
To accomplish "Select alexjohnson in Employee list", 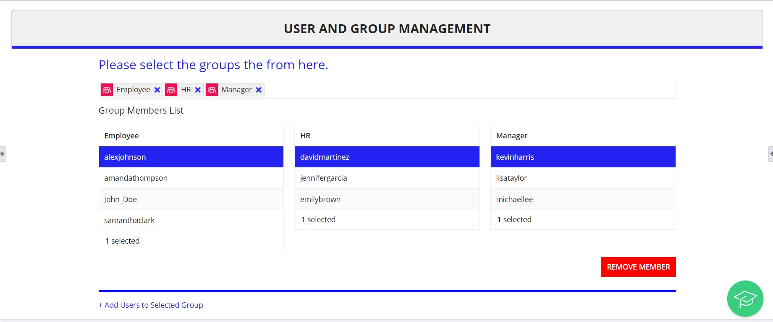I will click(191, 157).
